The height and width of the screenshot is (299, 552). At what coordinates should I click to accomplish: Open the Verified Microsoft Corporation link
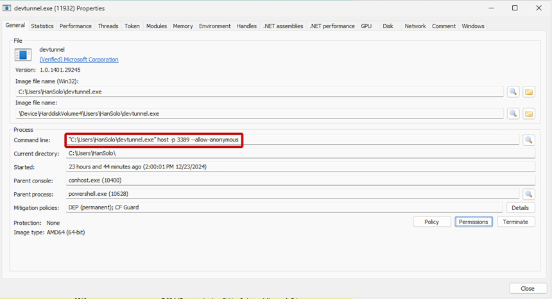[79, 60]
